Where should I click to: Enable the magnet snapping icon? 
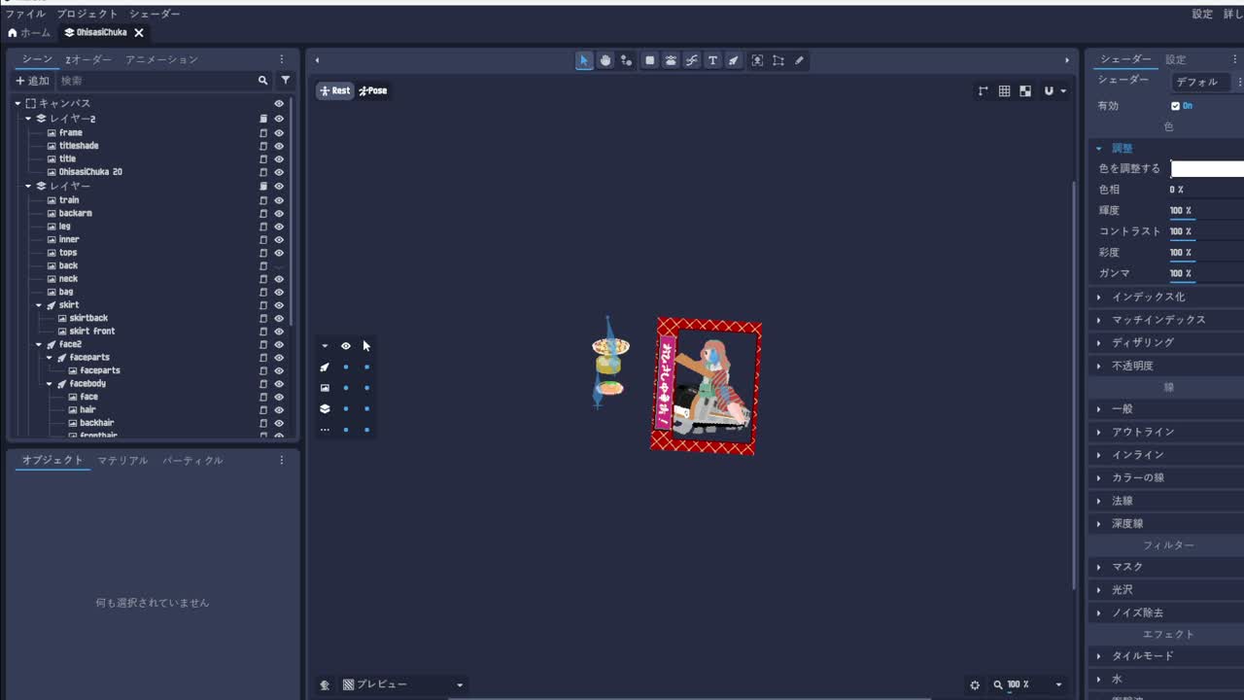[x=1049, y=90]
